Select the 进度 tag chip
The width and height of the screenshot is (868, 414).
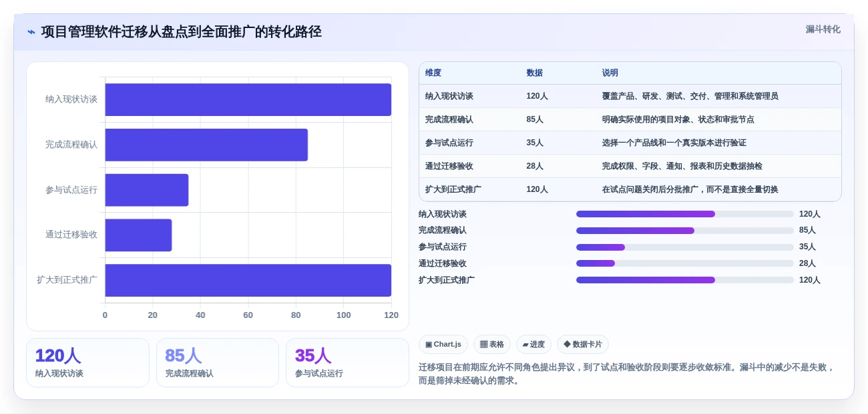pos(533,345)
